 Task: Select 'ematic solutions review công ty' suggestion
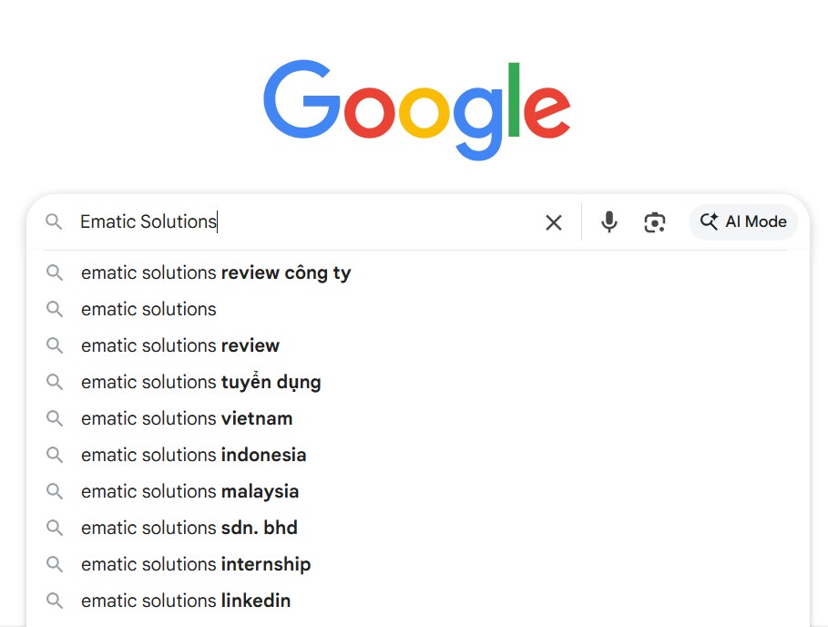tap(216, 272)
